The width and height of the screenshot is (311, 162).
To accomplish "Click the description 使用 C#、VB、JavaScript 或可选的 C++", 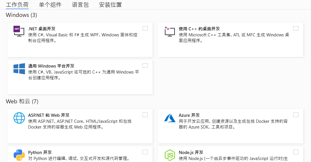I will pyautogui.click(x=83, y=75).
